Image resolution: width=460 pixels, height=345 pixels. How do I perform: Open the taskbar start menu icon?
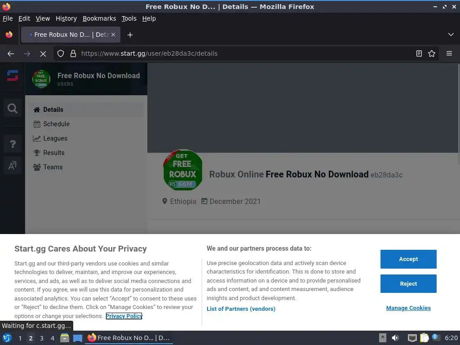pos(7,338)
